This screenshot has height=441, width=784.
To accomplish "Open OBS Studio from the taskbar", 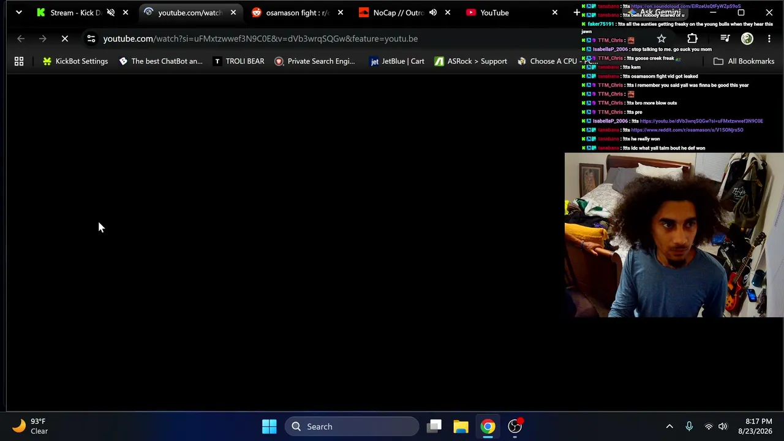I will pos(515,426).
